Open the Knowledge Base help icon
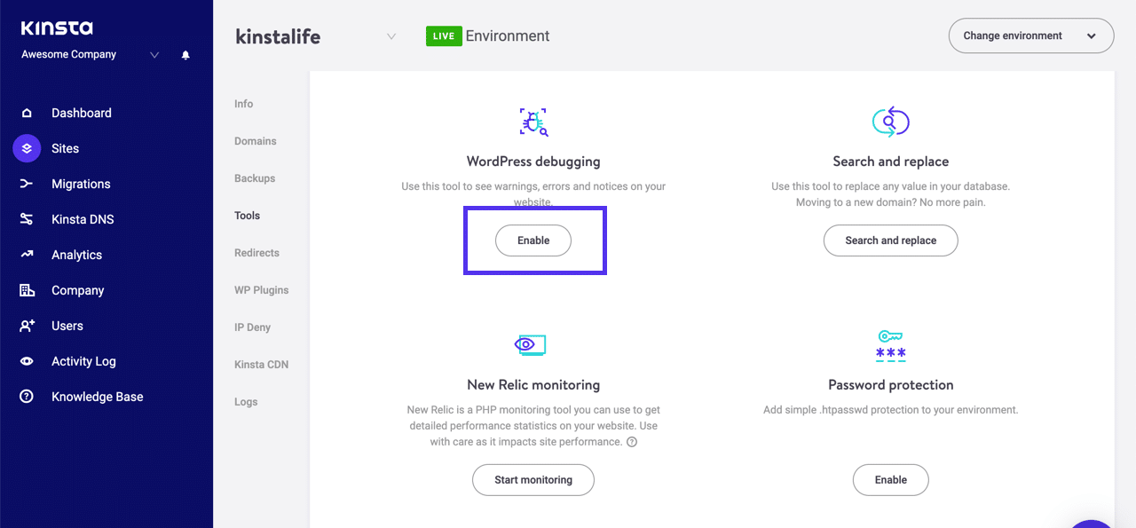Screen dimensions: 1136x528 [x=28, y=396]
